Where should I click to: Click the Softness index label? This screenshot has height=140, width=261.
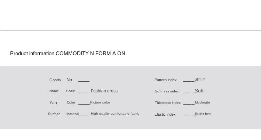click(x=167, y=91)
